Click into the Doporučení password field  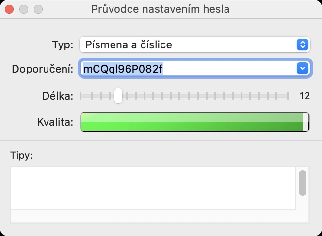(187, 69)
